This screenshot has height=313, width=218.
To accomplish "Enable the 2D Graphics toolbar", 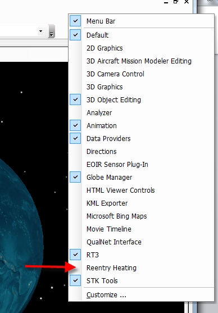I will (x=142, y=48).
